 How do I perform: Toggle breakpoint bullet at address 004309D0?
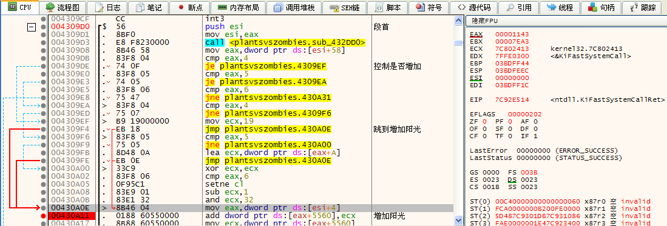pos(43,27)
